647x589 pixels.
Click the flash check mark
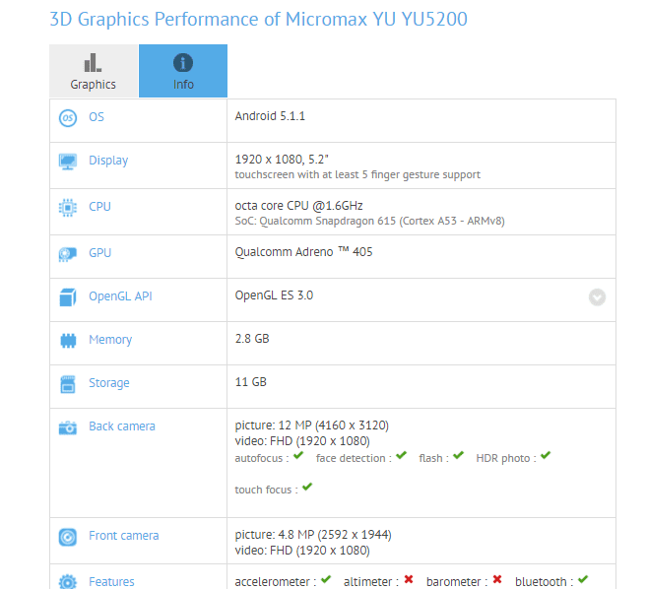point(458,456)
